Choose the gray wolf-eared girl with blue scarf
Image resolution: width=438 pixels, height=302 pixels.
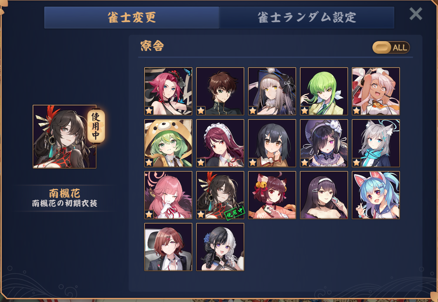(x=376, y=143)
